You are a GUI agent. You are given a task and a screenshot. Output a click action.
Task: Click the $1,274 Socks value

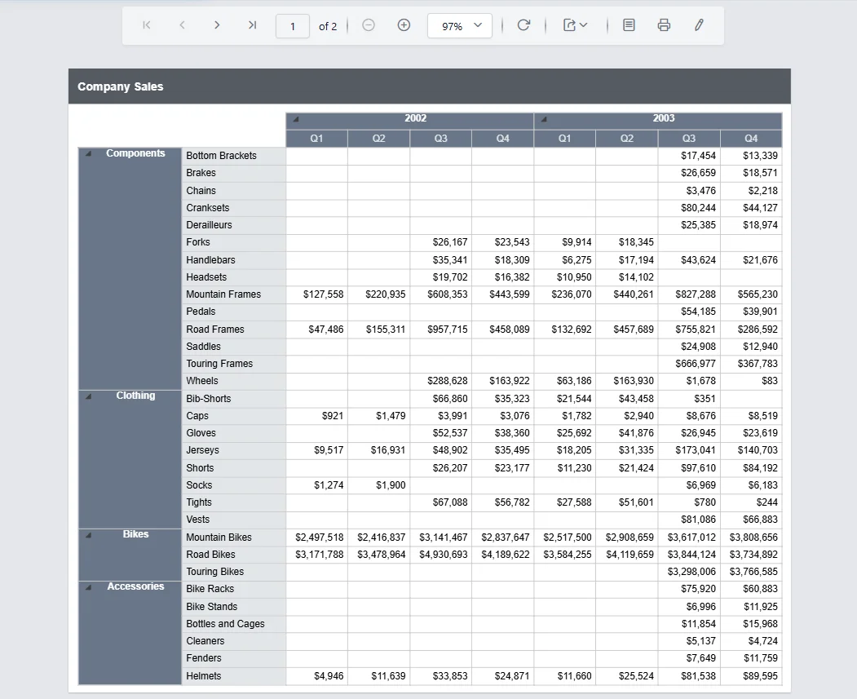tap(329, 485)
